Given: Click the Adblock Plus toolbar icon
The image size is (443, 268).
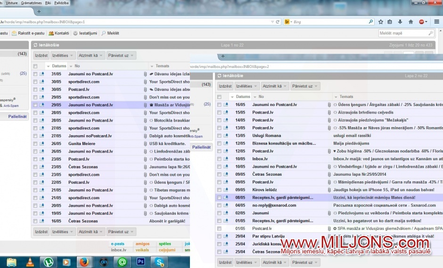Looking at the screenshot, I should point(423,22).
